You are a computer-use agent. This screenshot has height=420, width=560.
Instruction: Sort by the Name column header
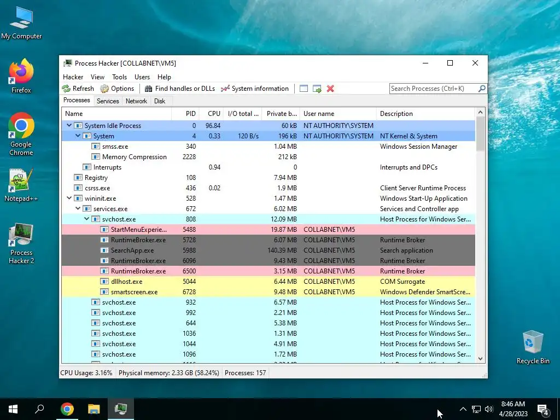point(116,114)
